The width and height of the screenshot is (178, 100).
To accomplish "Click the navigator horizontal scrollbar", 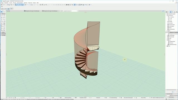I will pos(171,90).
